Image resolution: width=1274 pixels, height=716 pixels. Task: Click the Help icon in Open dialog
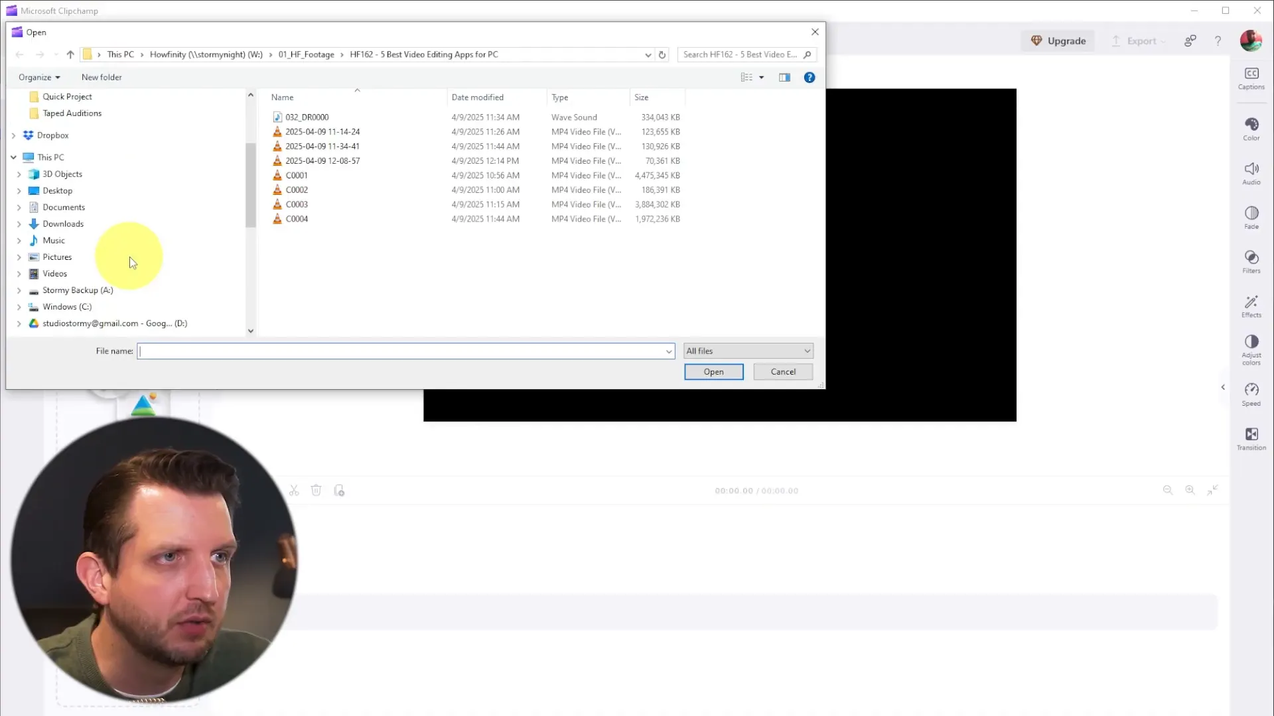pos(810,78)
